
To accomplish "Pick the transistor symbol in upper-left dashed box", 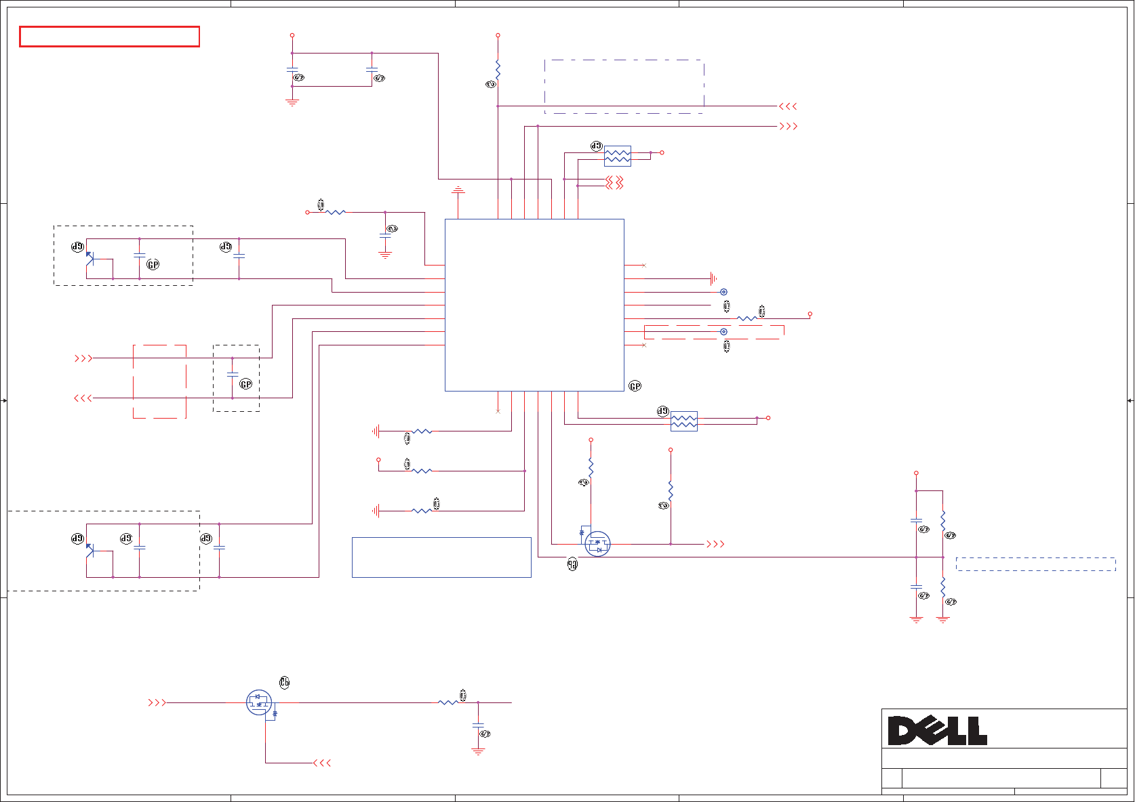I will (90, 258).
